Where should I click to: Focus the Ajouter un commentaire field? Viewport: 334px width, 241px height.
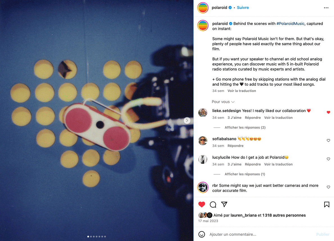click(261, 234)
